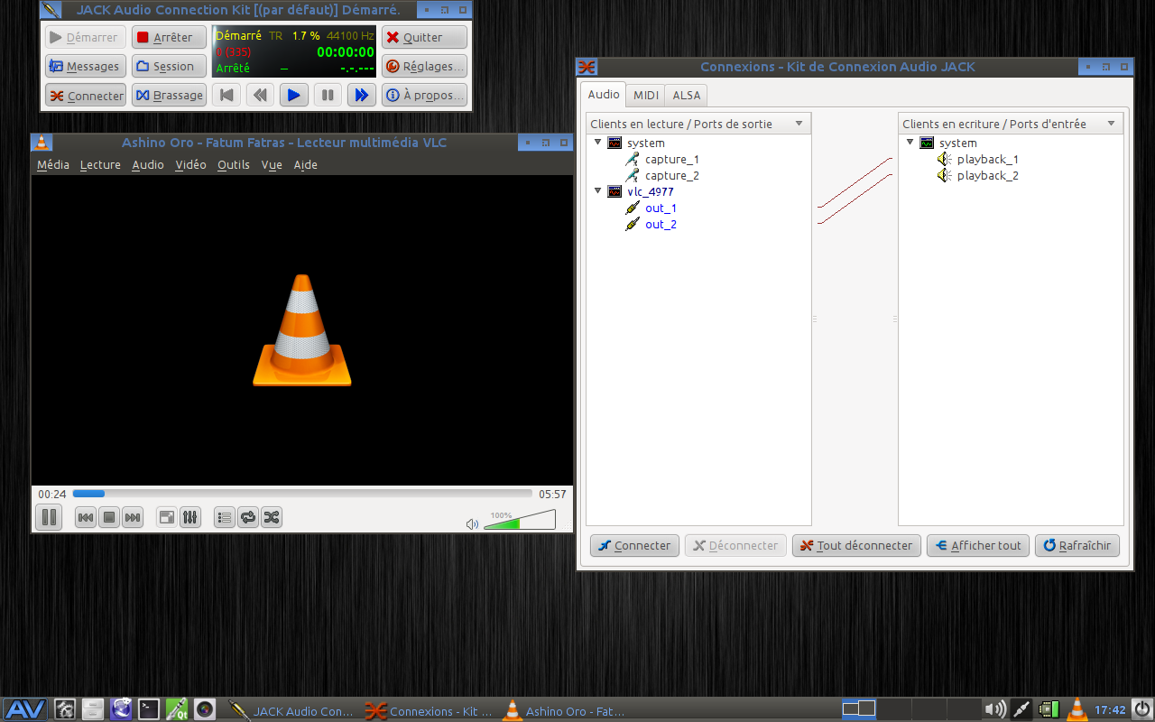Click the taskbar power shutdown icon

[1141, 709]
